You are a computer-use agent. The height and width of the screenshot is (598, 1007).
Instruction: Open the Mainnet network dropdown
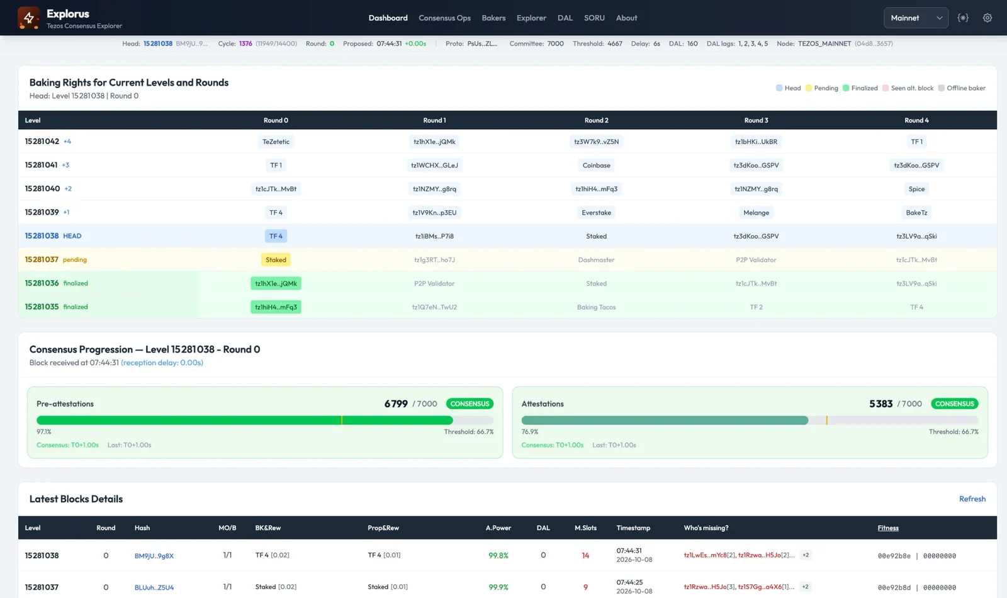coord(916,18)
